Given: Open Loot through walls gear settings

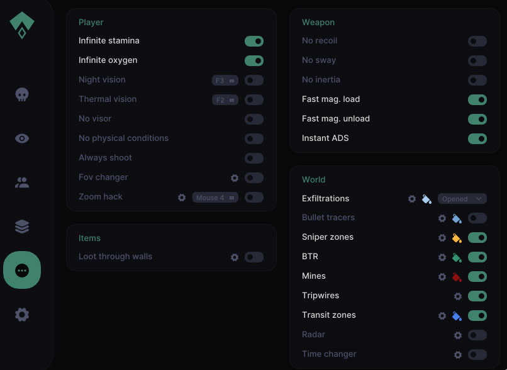Looking at the screenshot, I should [x=235, y=257].
